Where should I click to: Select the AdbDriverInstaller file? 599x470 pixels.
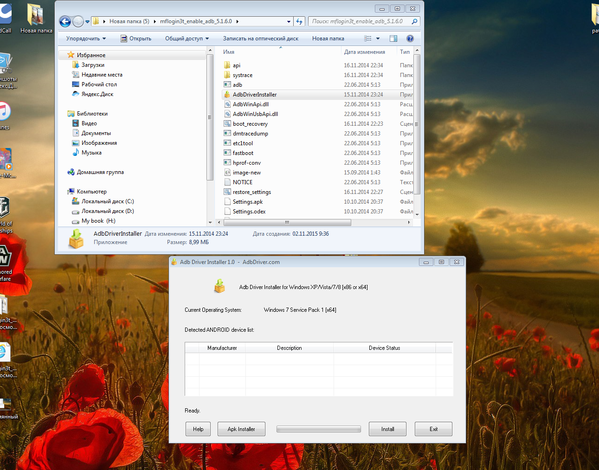(254, 95)
